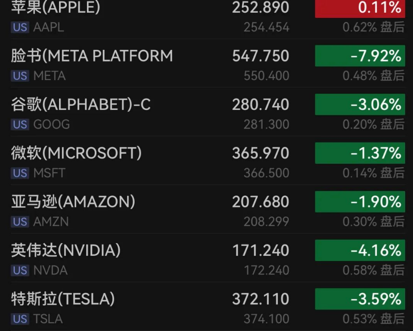The image size is (413, 331).
Task: Click the US badge next to META
Action: (x=20, y=76)
